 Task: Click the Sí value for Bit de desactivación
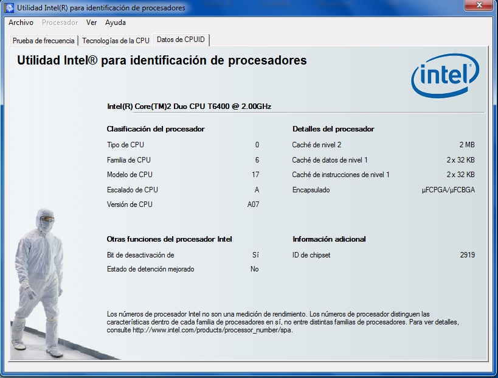point(255,255)
